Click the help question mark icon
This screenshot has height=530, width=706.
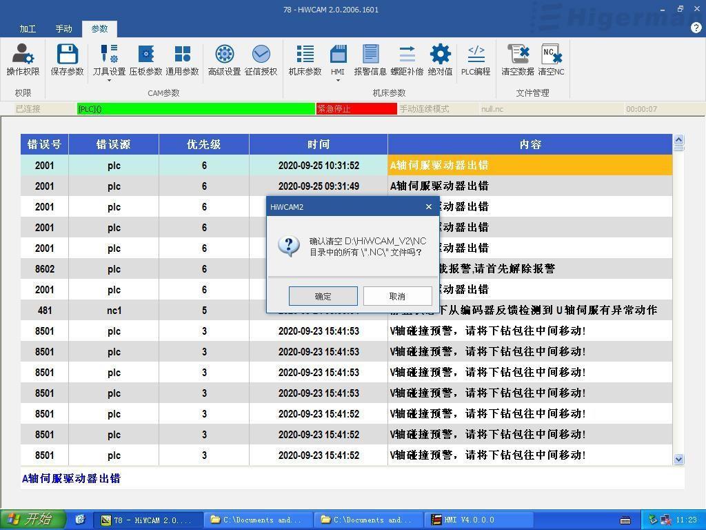696,28
